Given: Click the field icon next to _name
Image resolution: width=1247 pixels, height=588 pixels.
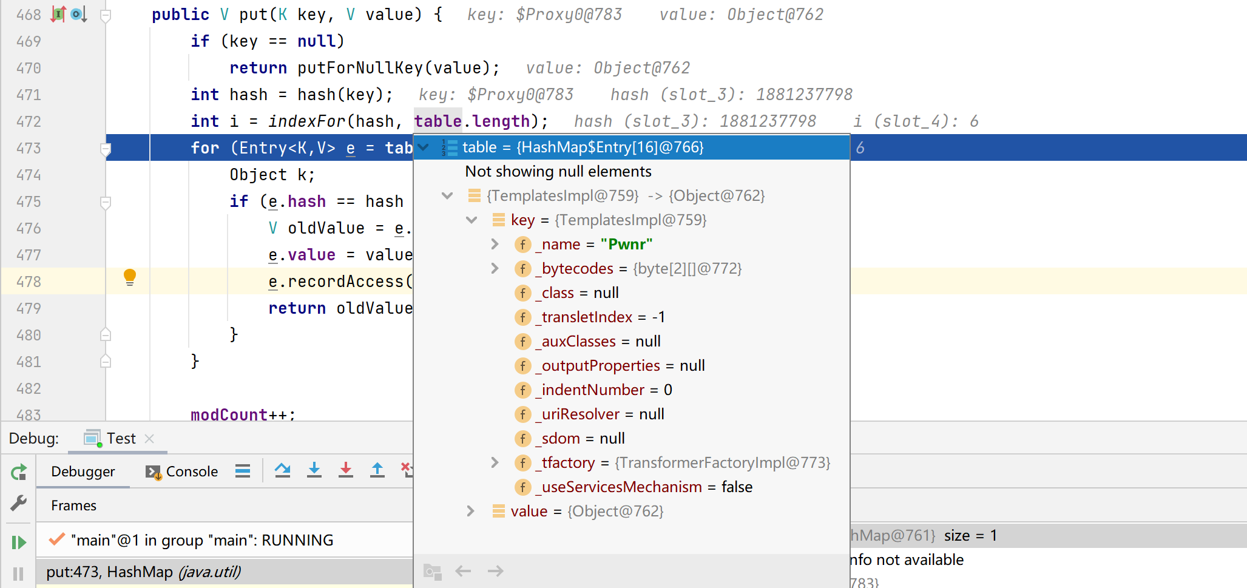Looking at the screenshot, I should tap(522, 245).
